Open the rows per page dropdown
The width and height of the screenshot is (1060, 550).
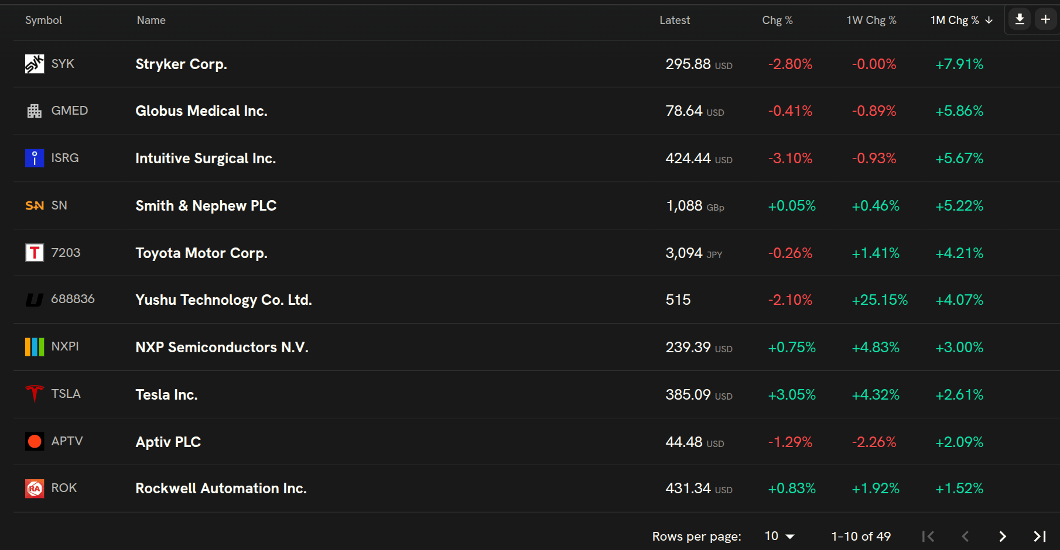pos(779,536)
